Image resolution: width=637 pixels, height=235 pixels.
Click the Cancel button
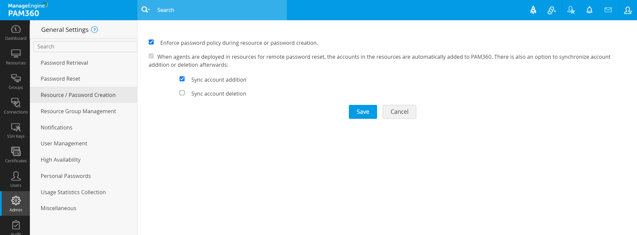click(399, 112)
